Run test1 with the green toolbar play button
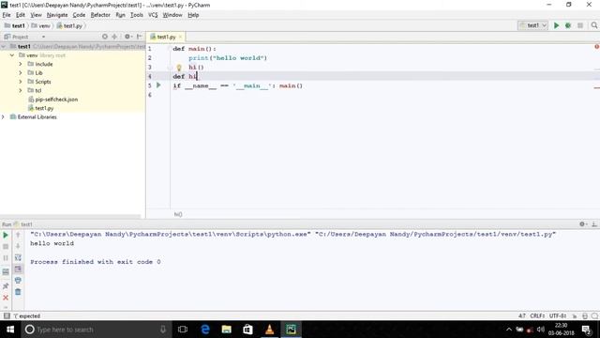The width and height of the screenshot is (600, 338). pyautogui.click(x=556, y=25)
